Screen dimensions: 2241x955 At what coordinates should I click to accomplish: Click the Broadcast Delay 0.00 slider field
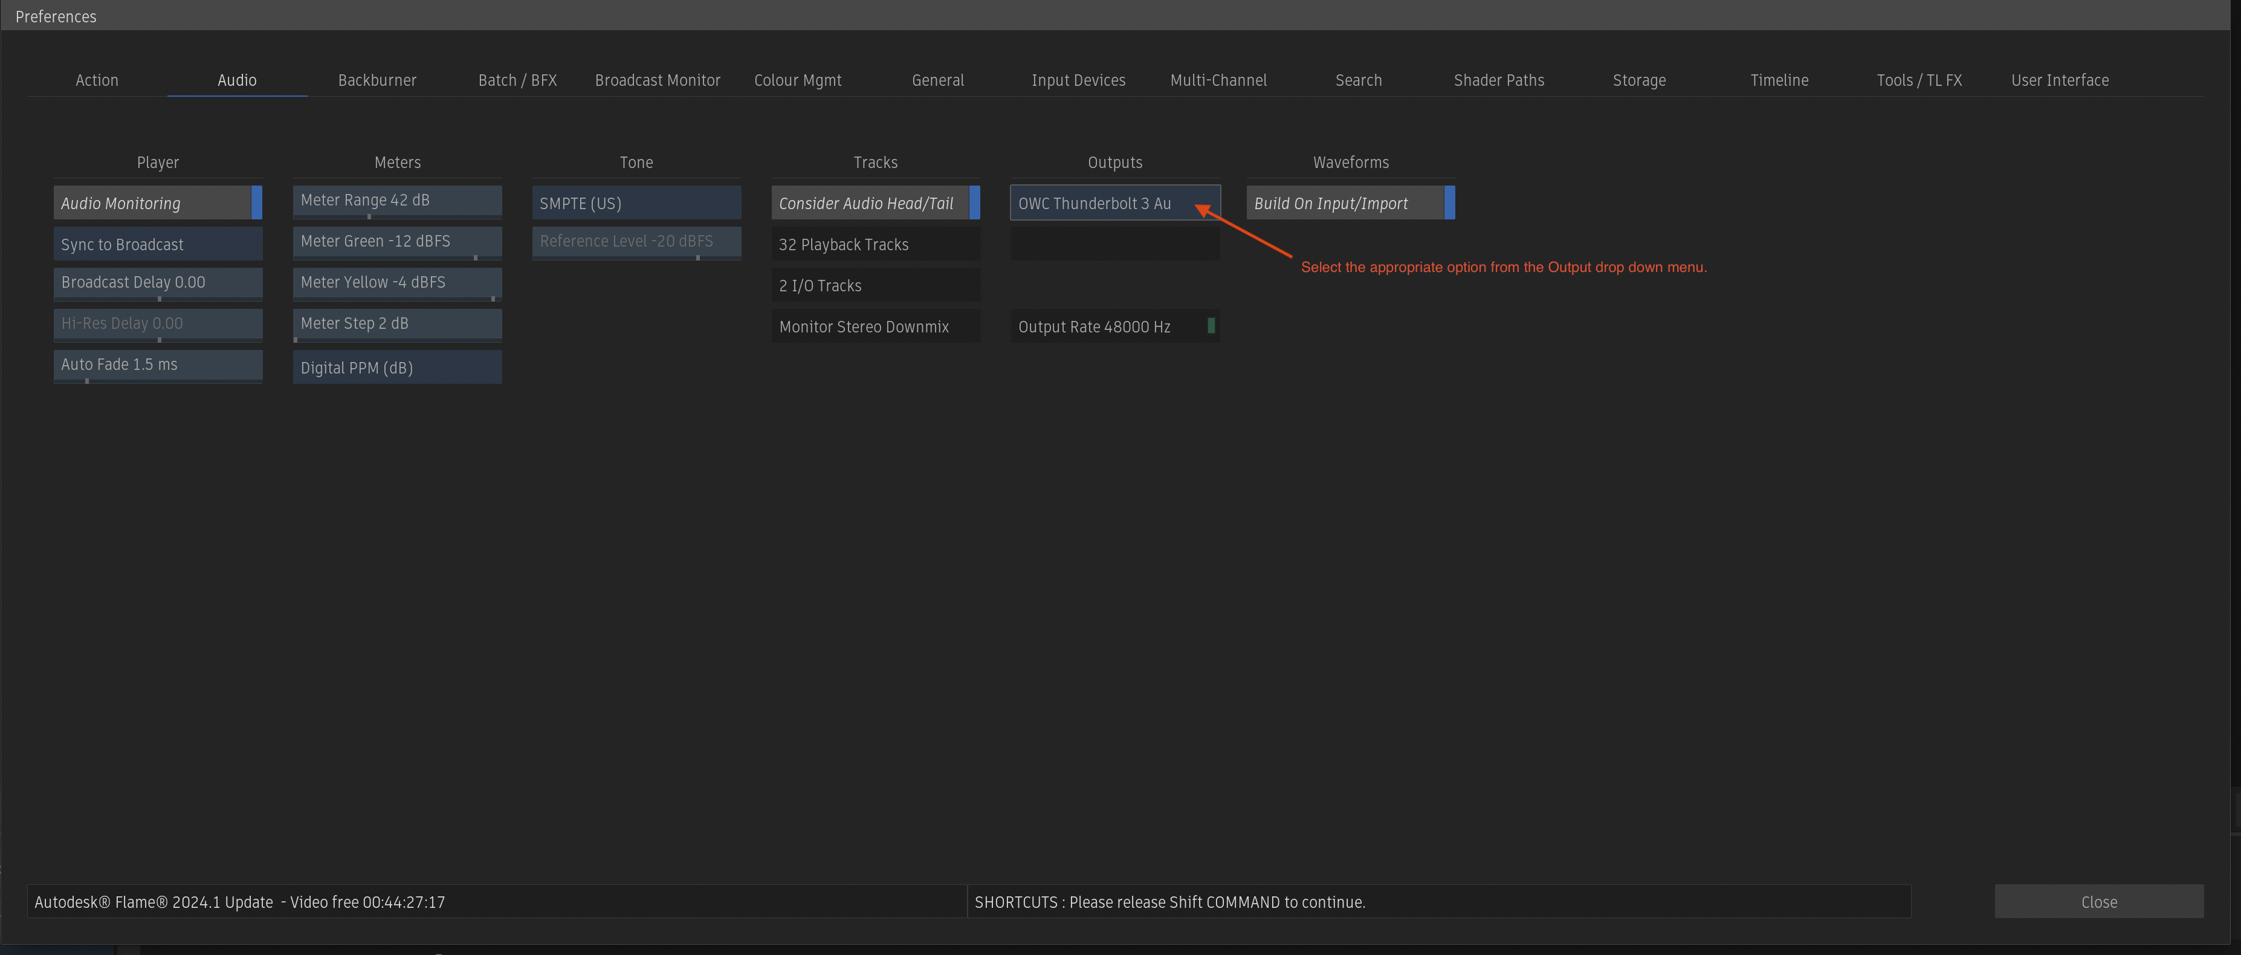click(157, 282)
